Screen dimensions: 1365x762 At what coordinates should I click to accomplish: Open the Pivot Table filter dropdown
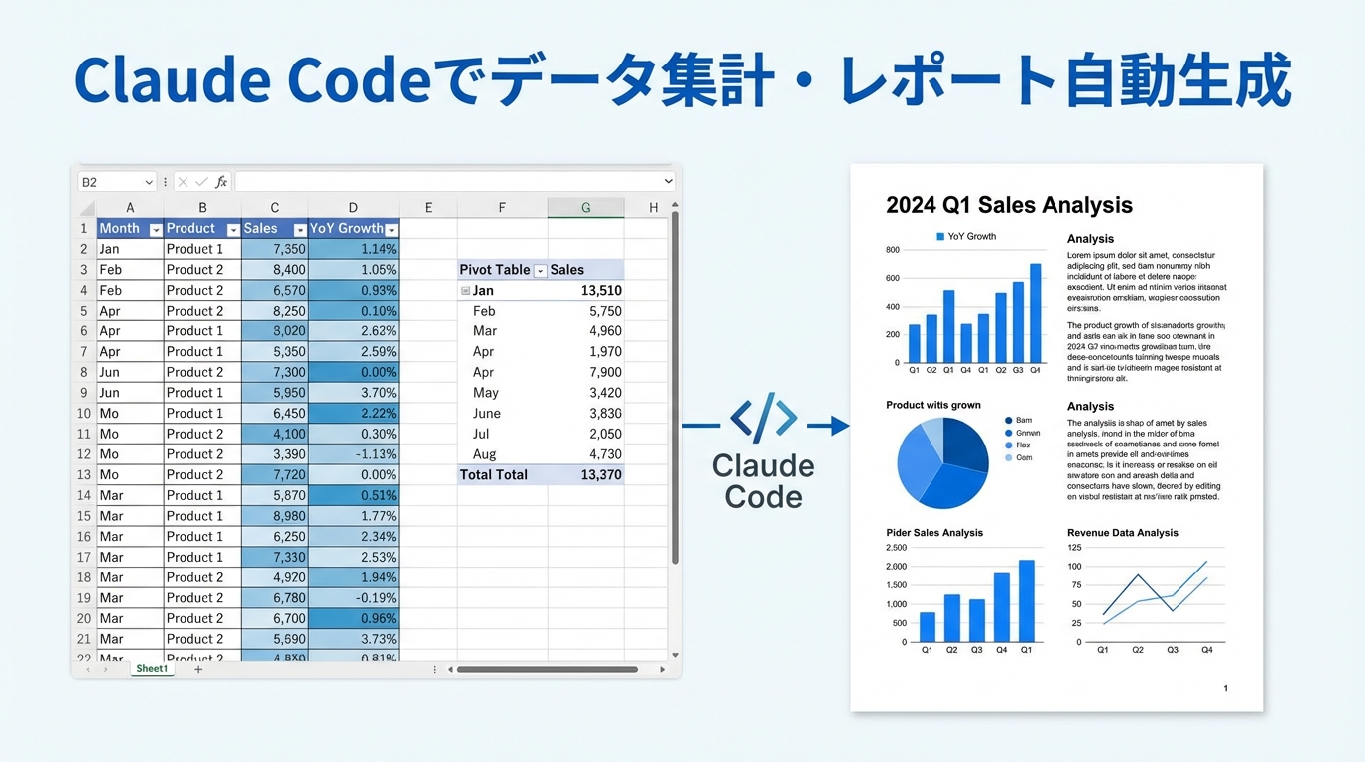coord(540,270)
